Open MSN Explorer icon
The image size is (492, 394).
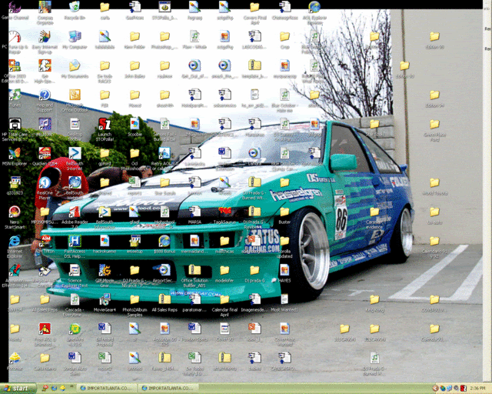pos(15,152)
